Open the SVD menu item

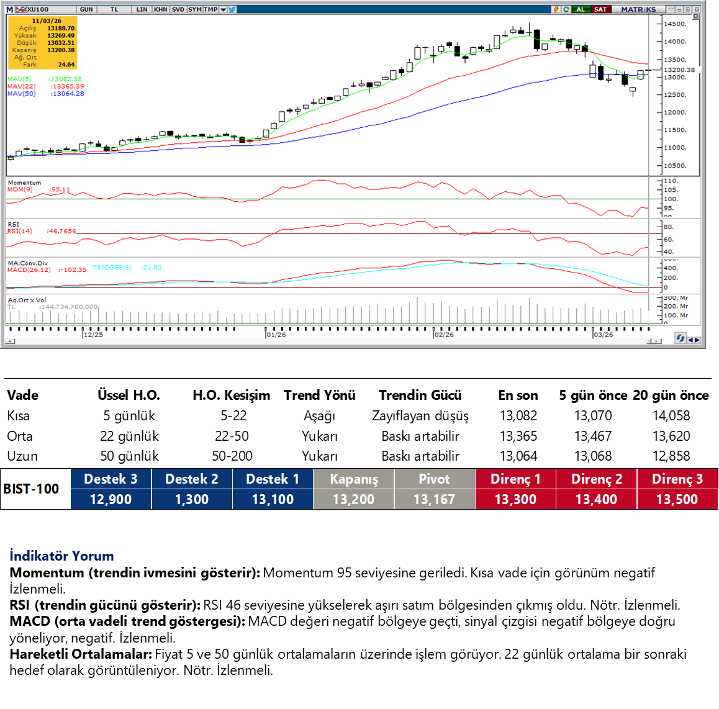(178, 9)
